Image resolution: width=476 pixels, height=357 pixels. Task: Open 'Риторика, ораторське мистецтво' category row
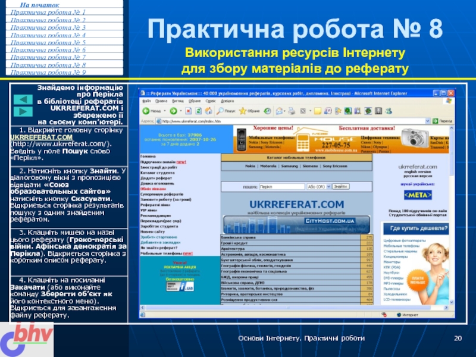click(x=296, y=294)
